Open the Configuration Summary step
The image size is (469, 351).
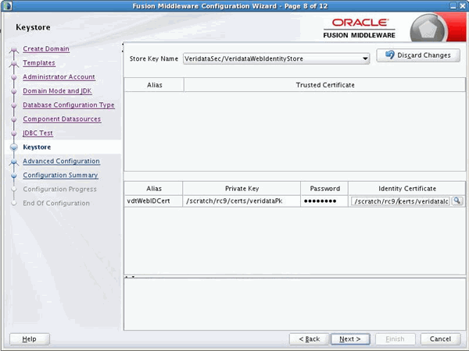coord(60,175)
